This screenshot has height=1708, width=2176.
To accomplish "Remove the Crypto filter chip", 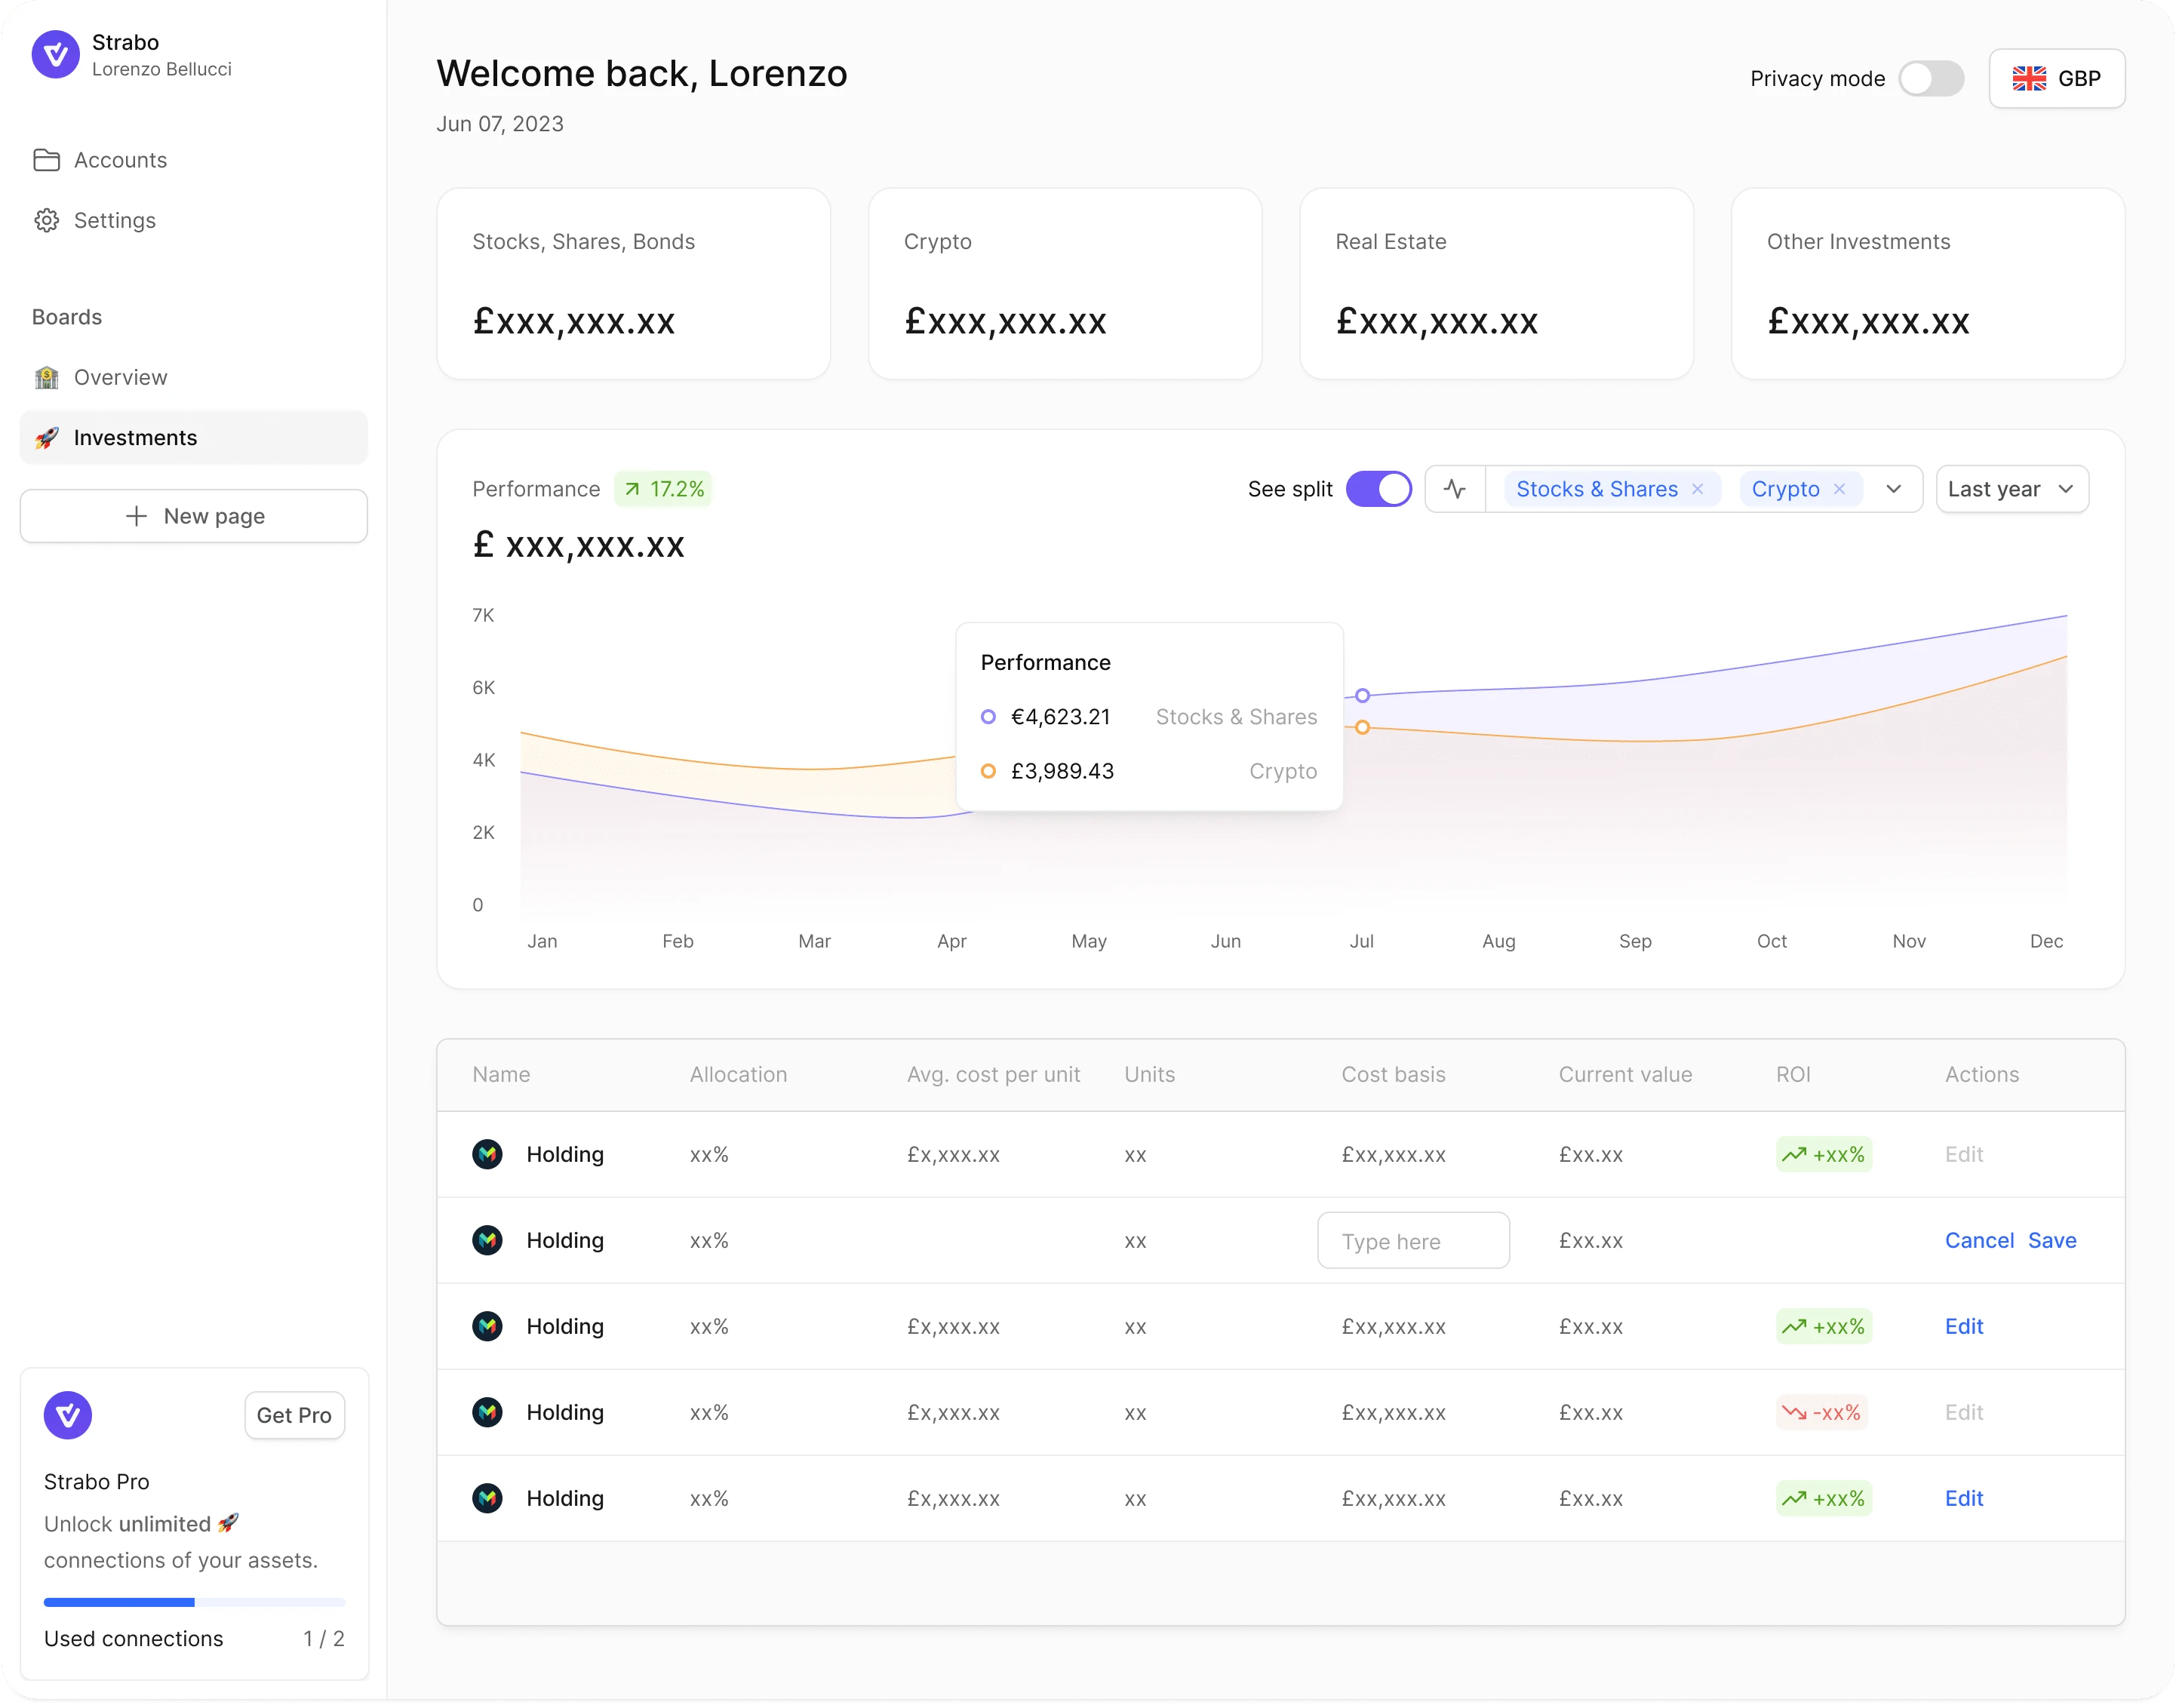I will click(x=1839, y=489).
